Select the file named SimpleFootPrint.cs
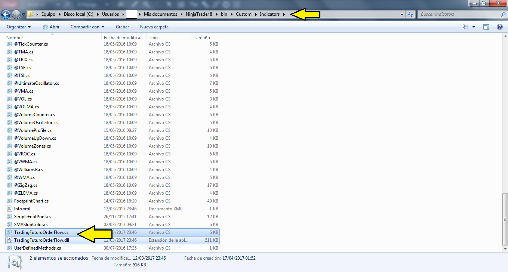 33,217
